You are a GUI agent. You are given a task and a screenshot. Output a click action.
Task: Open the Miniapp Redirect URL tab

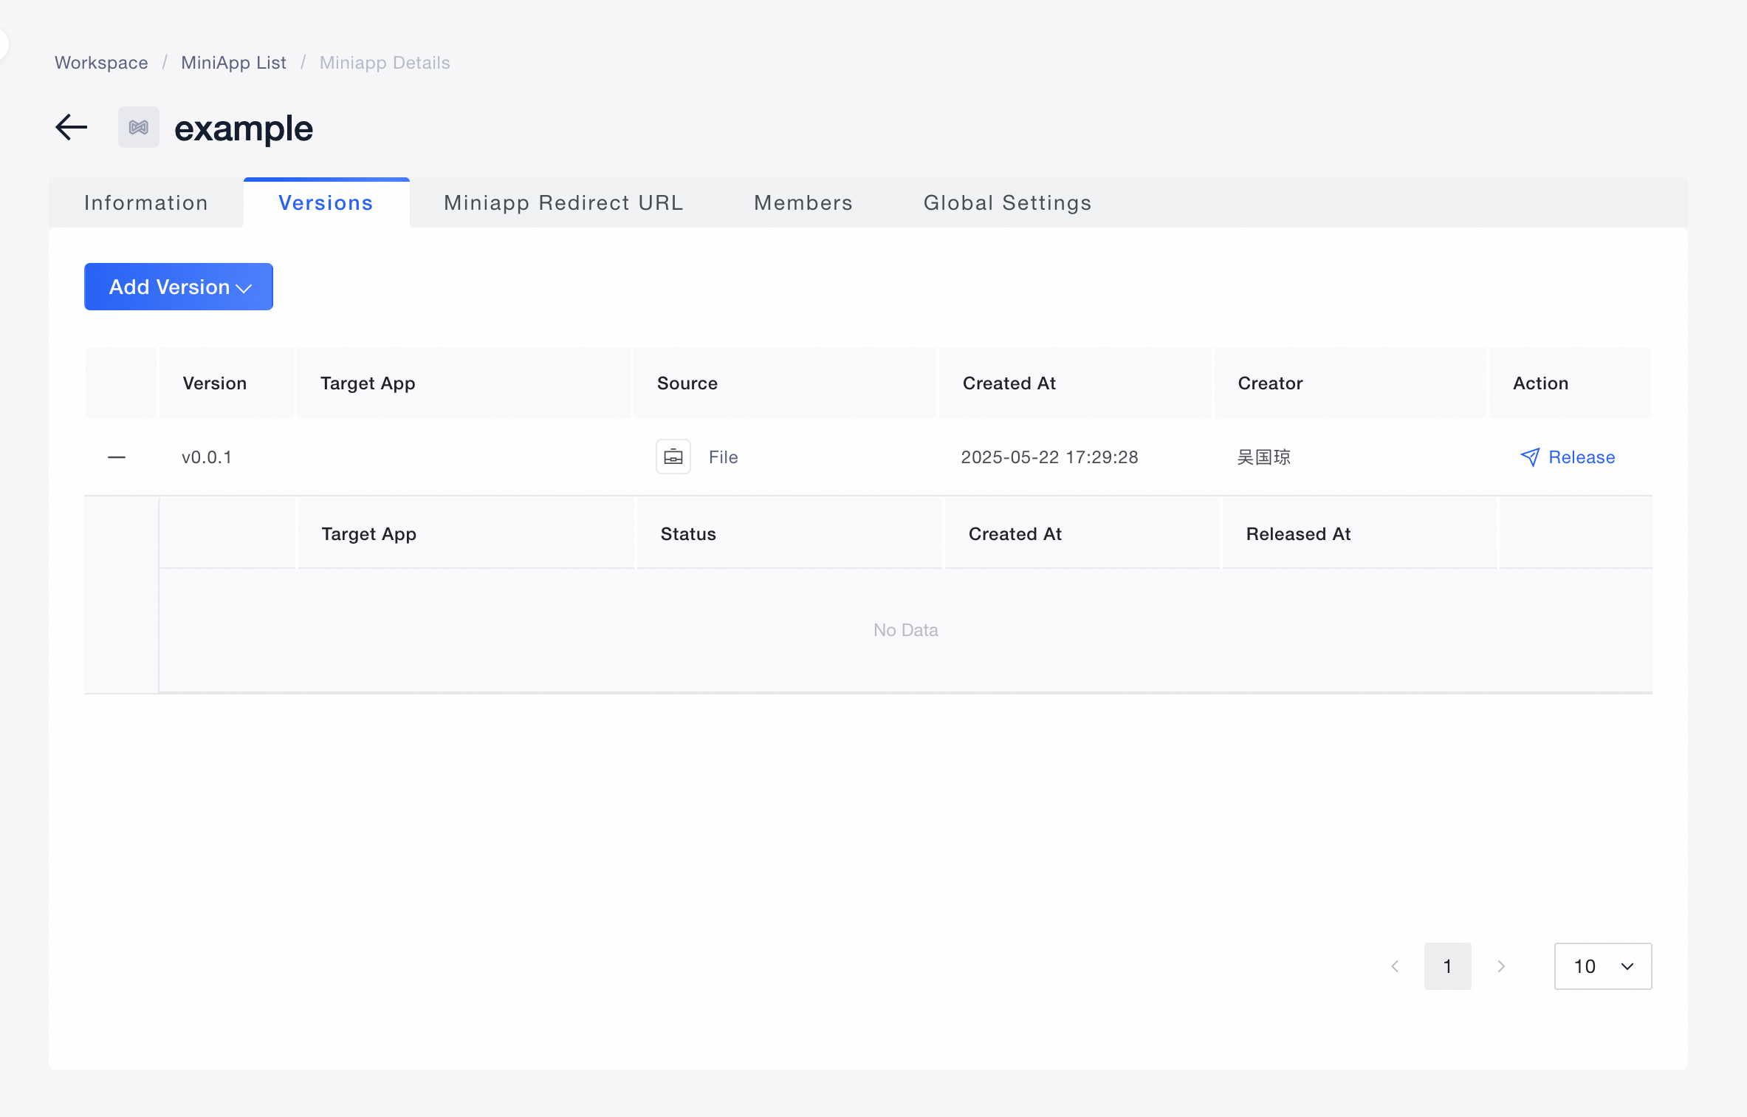[x=564, y=203]
